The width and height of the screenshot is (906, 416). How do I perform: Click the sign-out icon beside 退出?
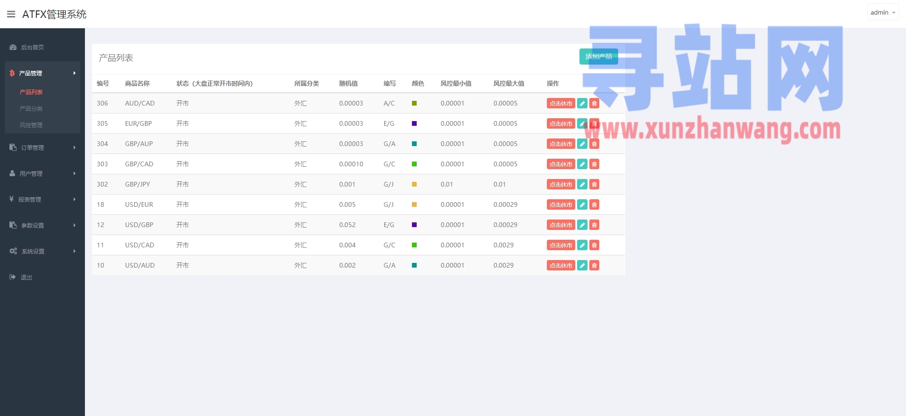pyautogui.click(x=12, y=277)
